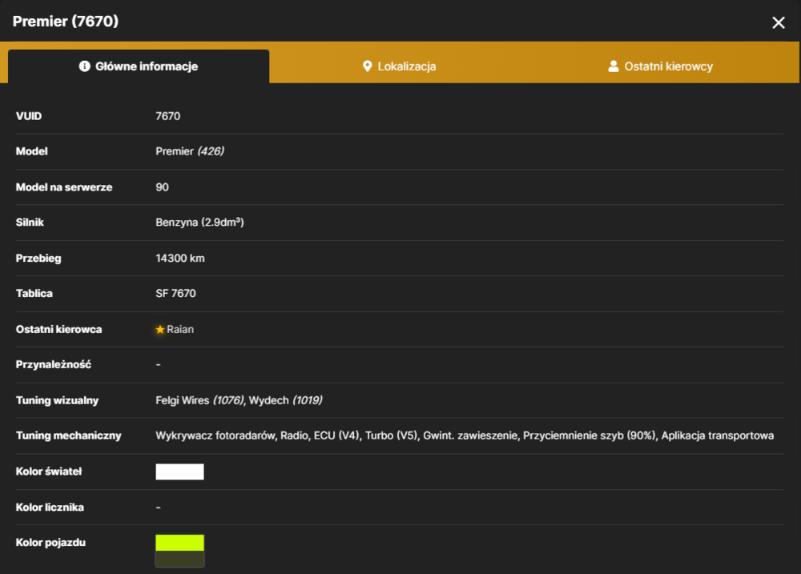Click the white Kolor świateł swatch
Screen dimensions: 801x574
click(179, 472)
